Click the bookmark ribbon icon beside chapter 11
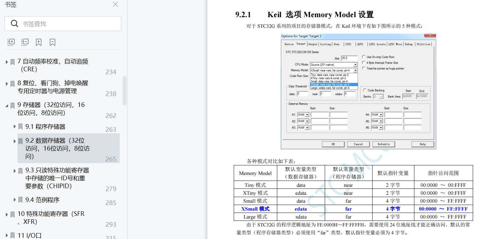The image size is (479, 239). [13, 235]
